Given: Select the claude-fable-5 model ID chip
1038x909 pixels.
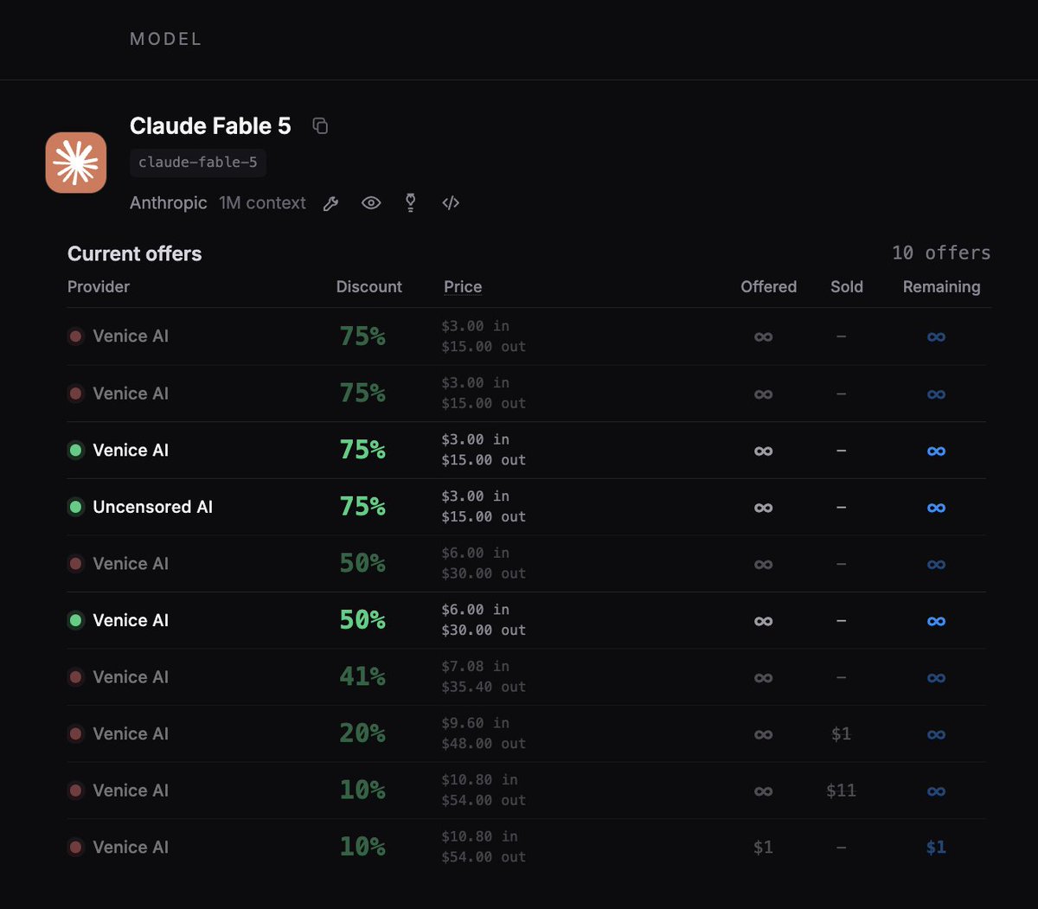Looking at the screenshot, I should [198, 163].
